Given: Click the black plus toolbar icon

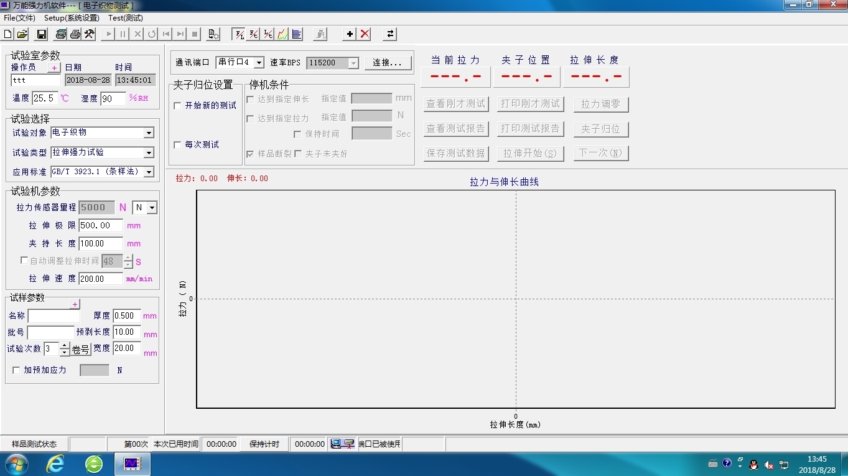Looking at the screenshot, I should tap(350, 34).
